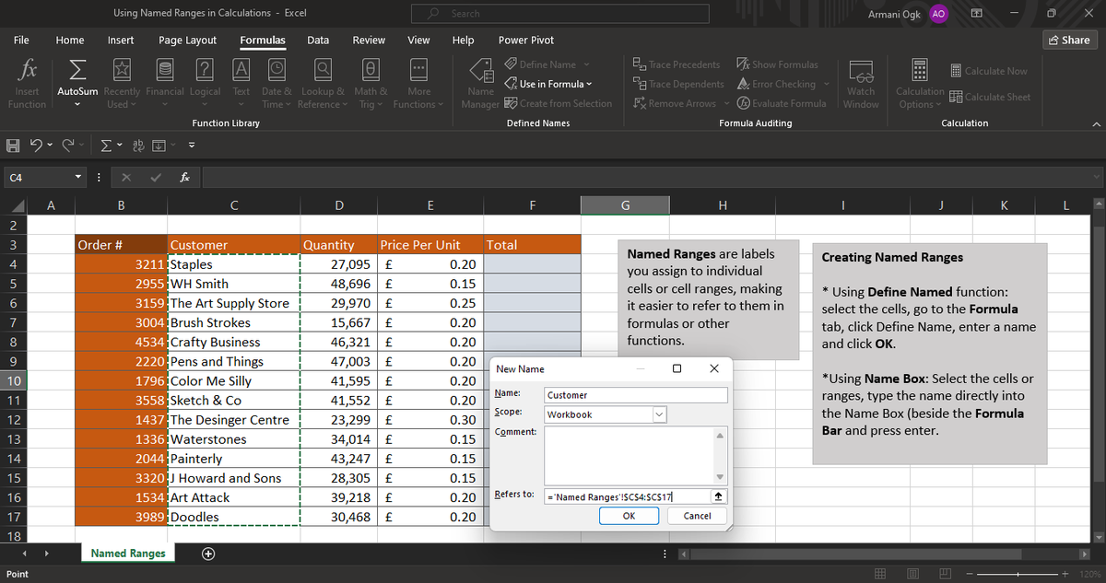Open Lookup & Reference functions
Viewport: 1106px width, 583px height.
[x=324, y=85]
